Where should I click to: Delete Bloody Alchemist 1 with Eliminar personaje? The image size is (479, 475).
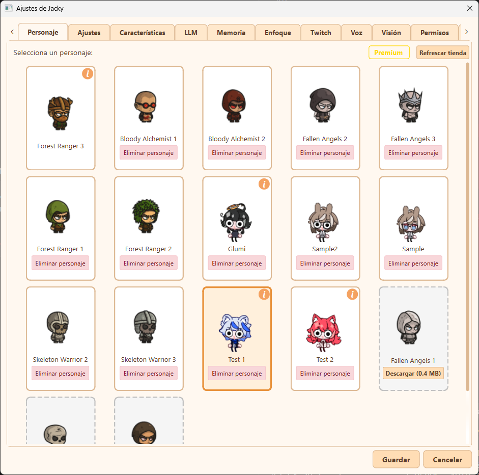tap(149, 152)
